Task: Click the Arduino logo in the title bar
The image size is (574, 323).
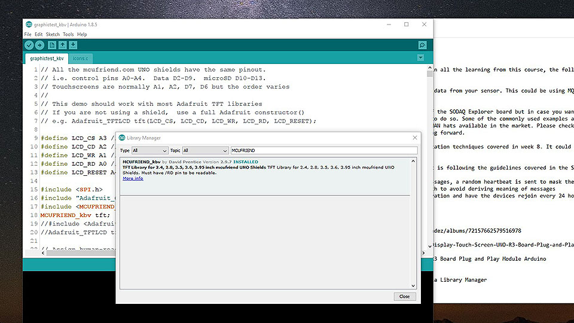Action: click(29, 24)
